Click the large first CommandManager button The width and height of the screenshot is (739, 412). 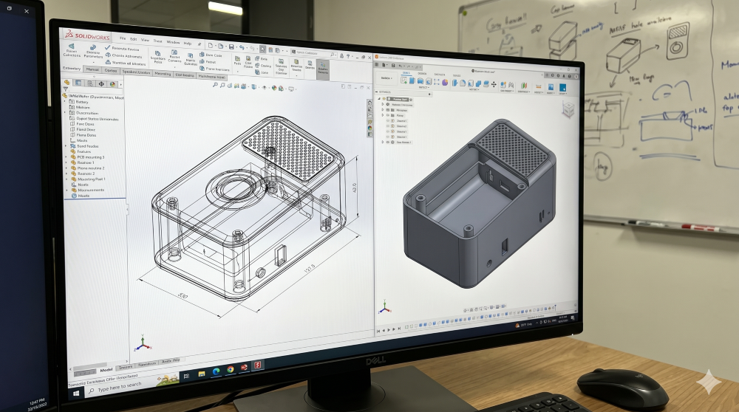(72, 51)
